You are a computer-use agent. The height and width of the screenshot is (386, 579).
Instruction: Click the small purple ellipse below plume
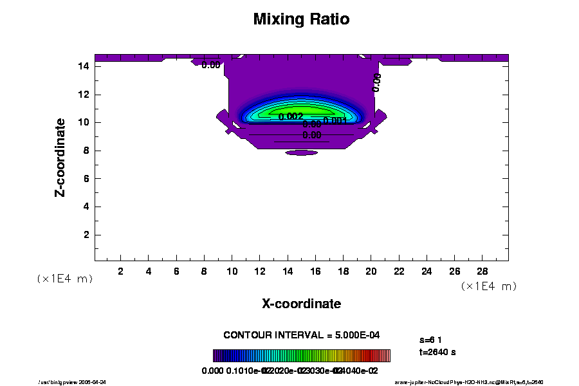[x=301, y=153]
